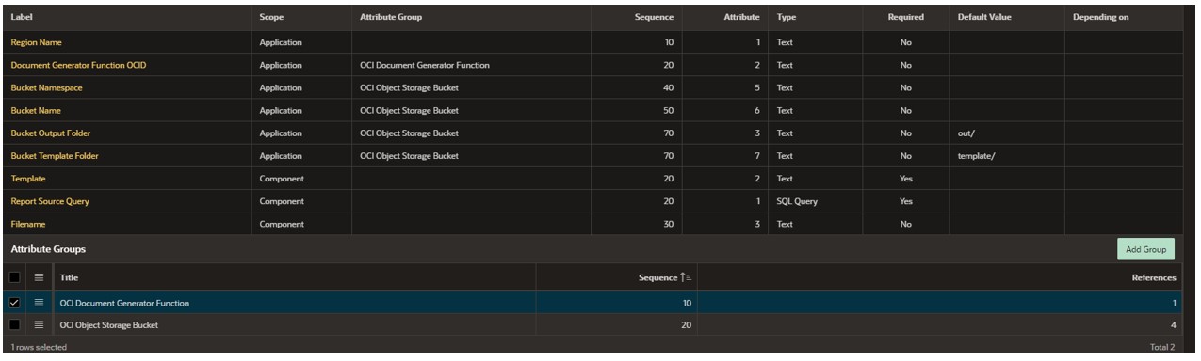Open the Template attribute link
The height and width of the screenshot is (361, 1201).
[28, 179]
